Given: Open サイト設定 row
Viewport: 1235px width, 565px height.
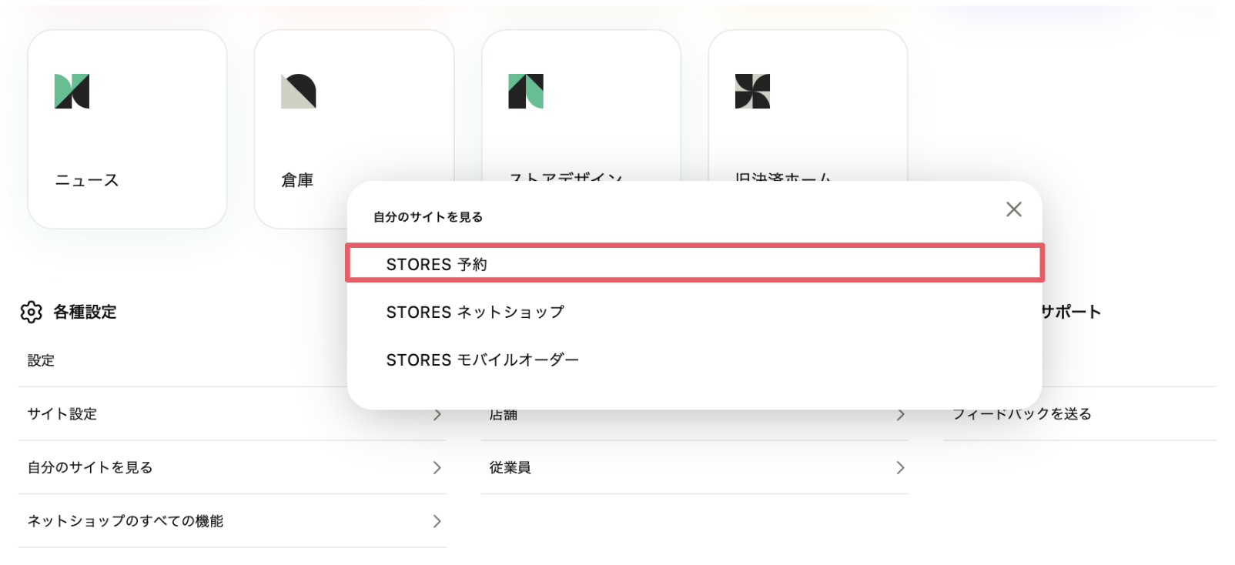Looking at the screenshot, I should 63,414.
